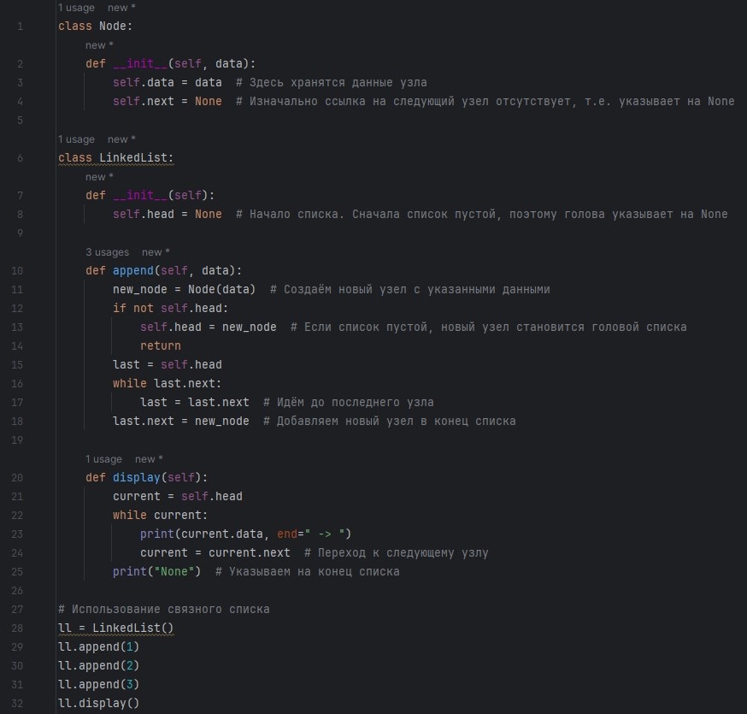Click 'll.append(2)' call

pyautogui.click(x=98, y=666)
